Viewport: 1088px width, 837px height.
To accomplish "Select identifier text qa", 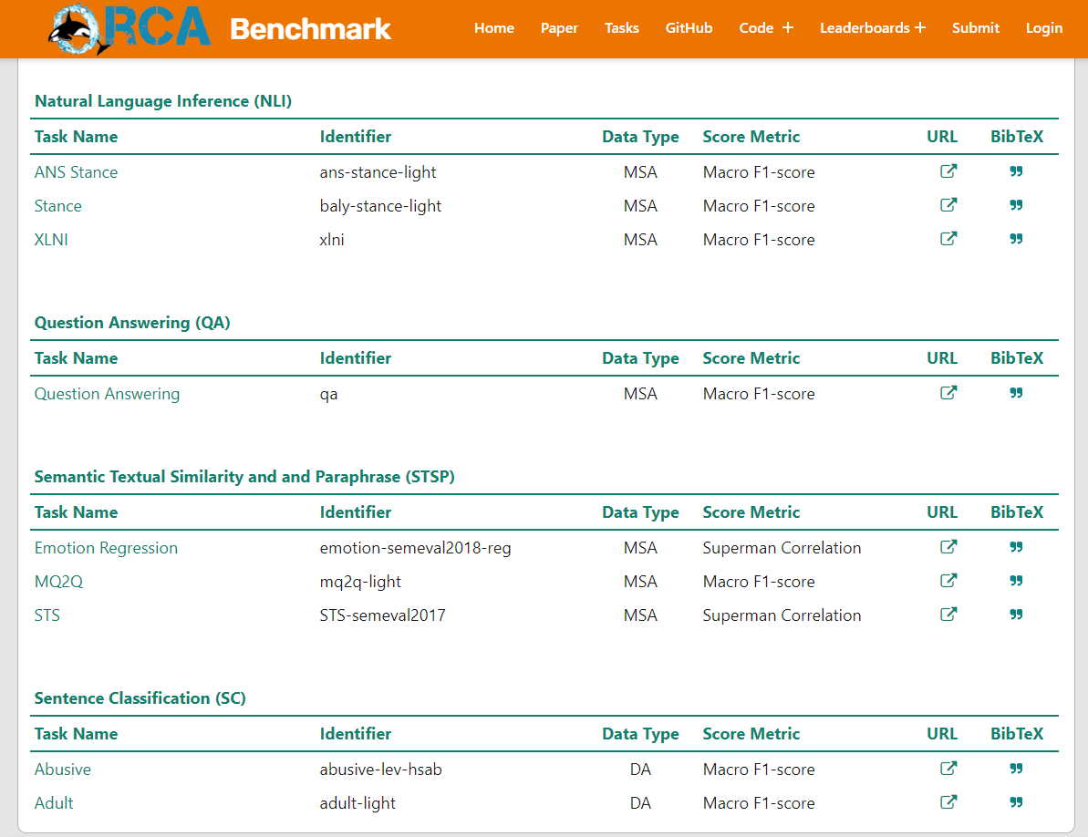I will click(329, 394).
